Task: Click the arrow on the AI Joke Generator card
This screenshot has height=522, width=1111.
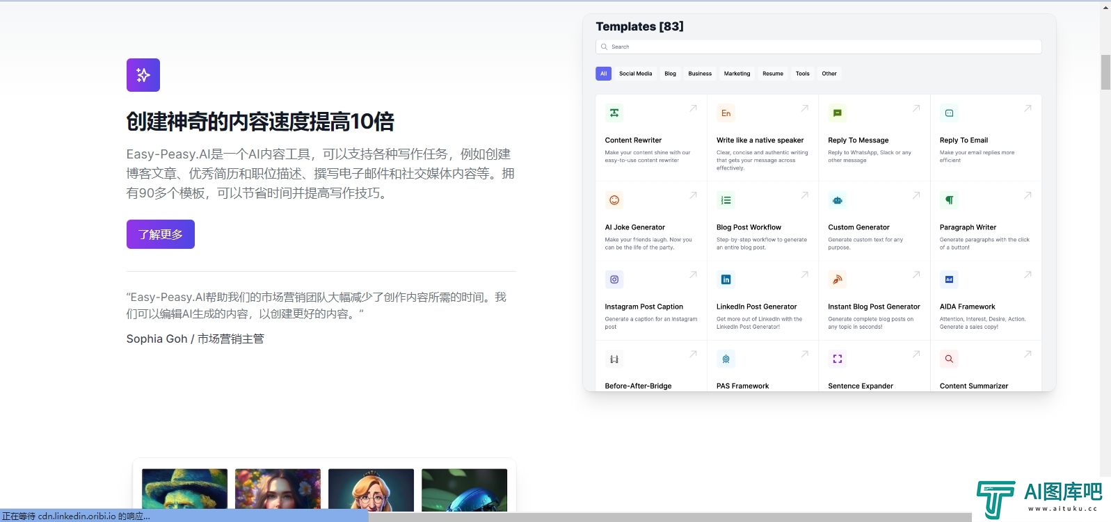Action: [x=693, y=195]
